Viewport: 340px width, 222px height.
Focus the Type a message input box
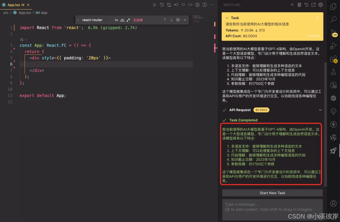[x=272, y=209]
